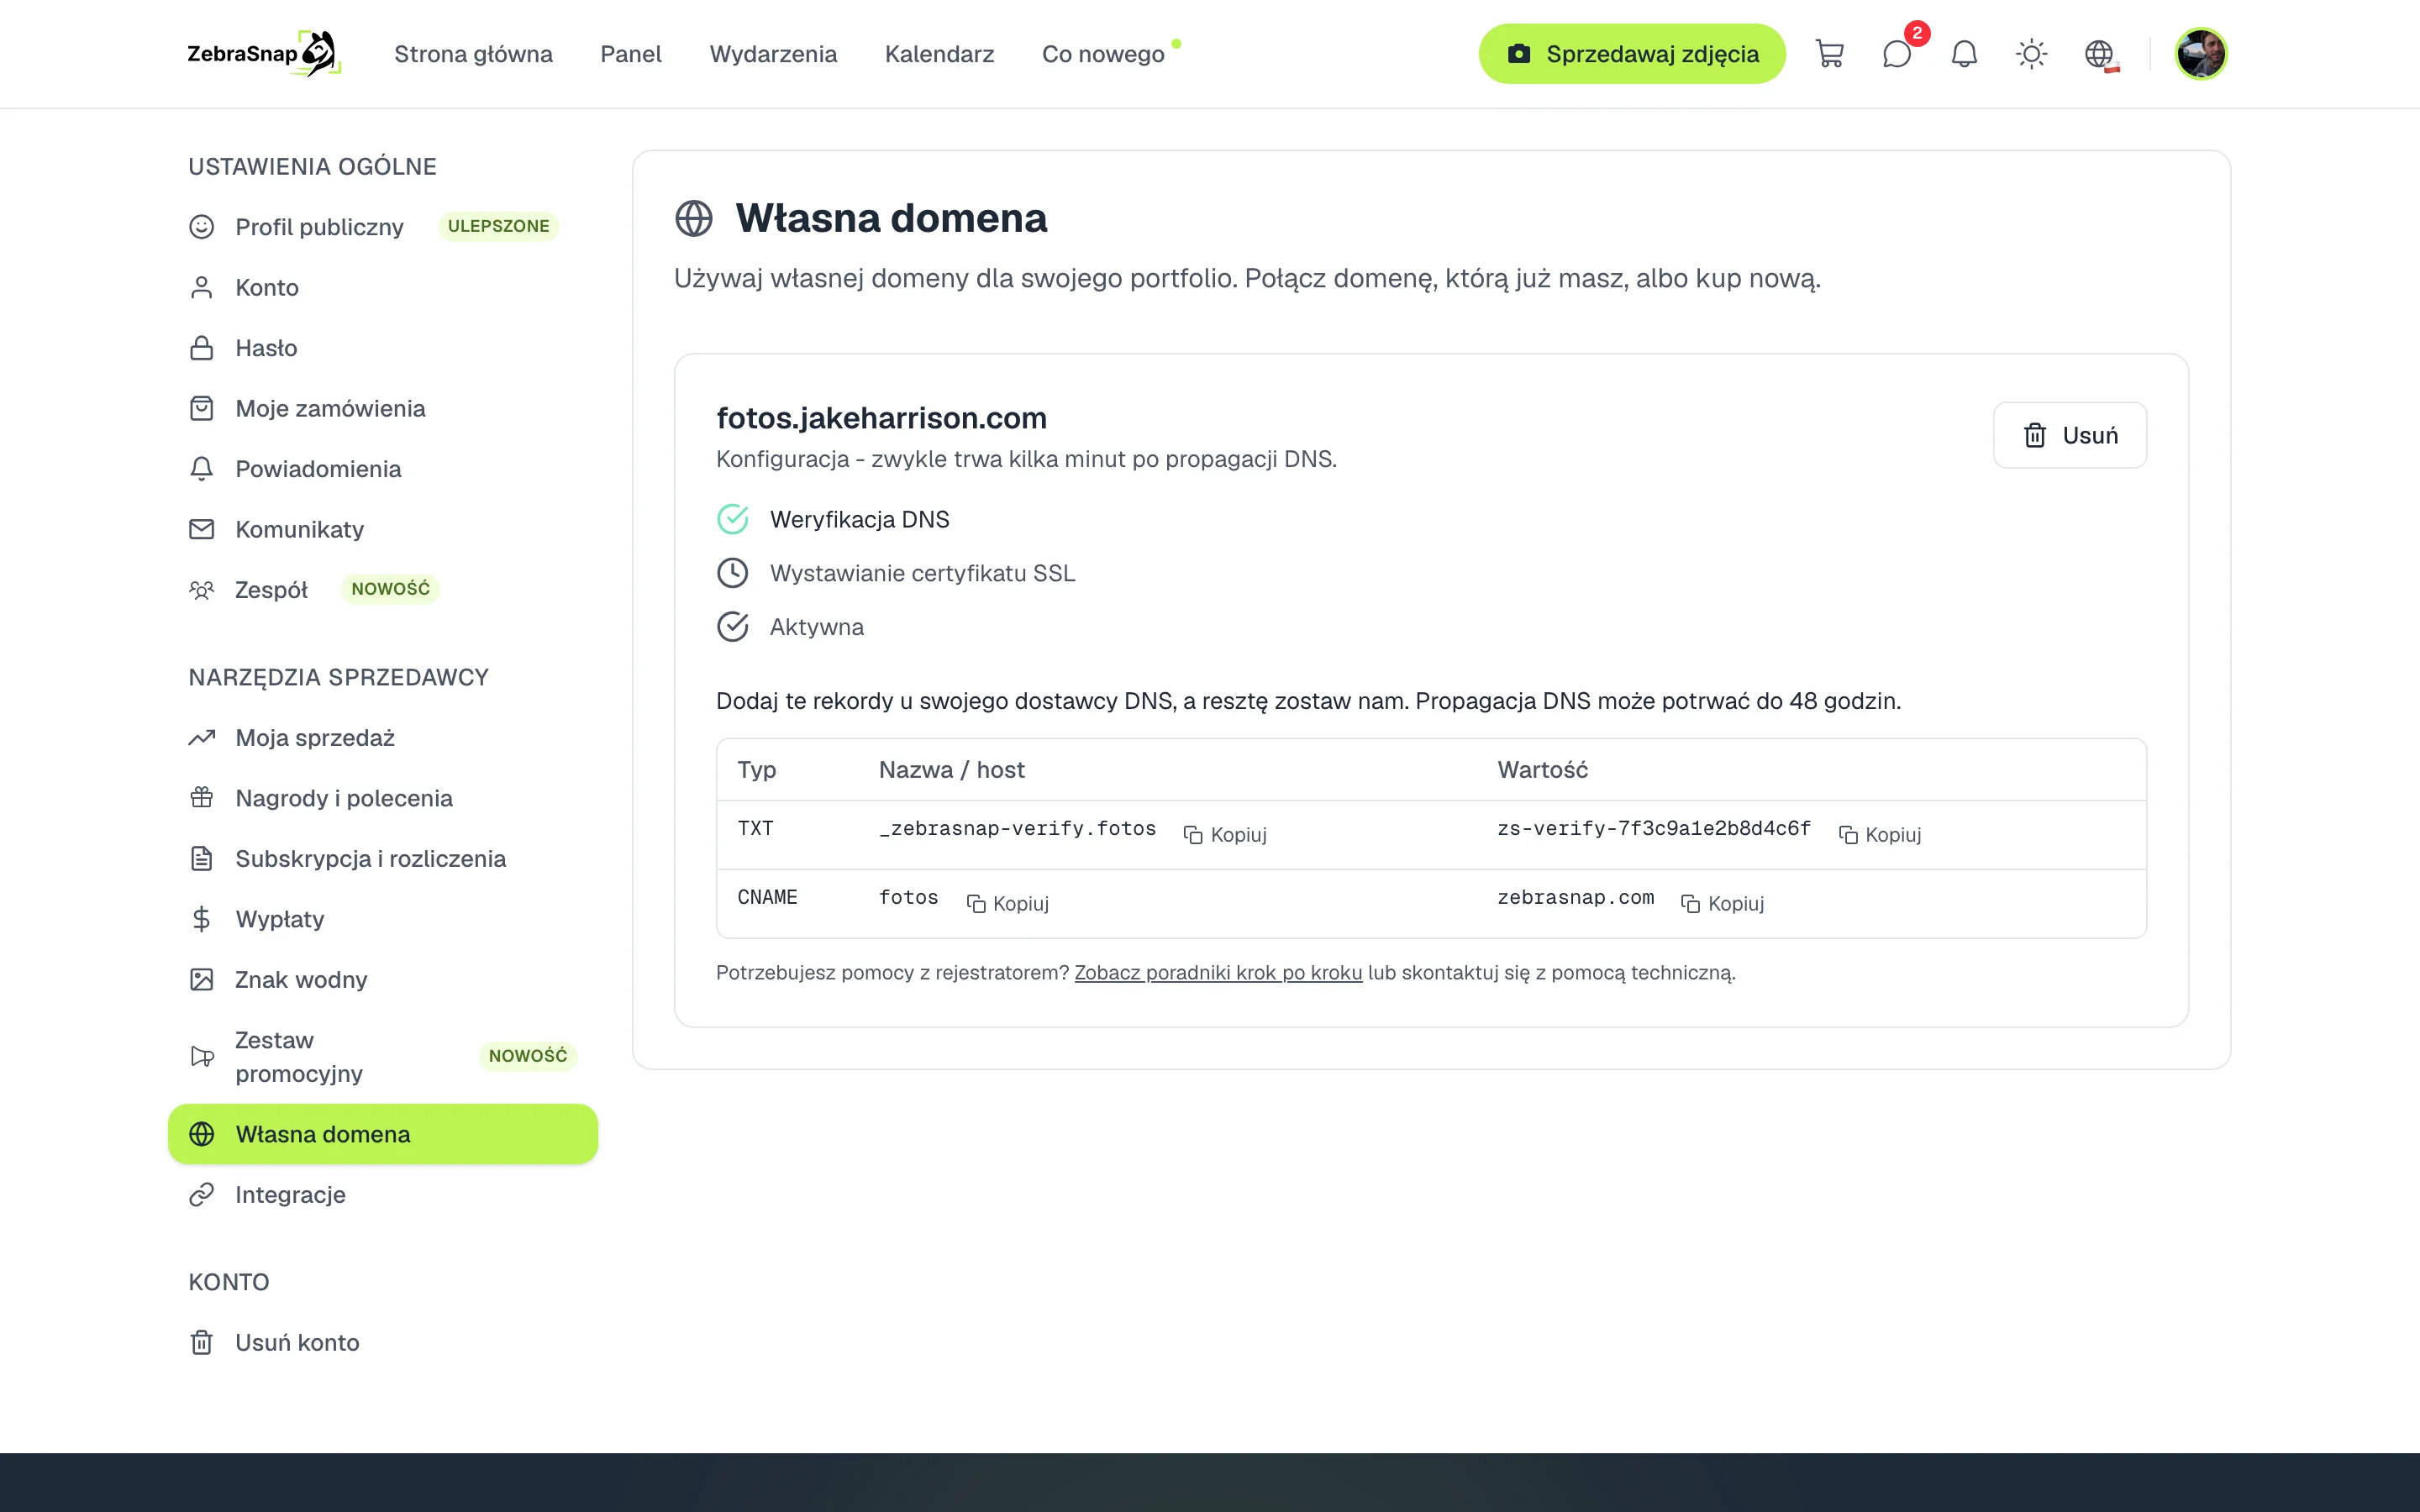Image resolution: width=2420 pixels, height=1512 pixels.
Task: Open Subskrypcja i rozliczenia
Action: click(x=383, y=858)
